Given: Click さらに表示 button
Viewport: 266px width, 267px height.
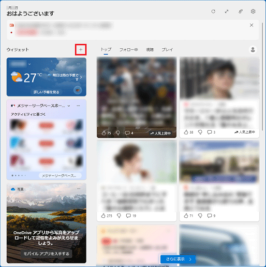Looking at the screenshot, I should [x=178, y=259].
